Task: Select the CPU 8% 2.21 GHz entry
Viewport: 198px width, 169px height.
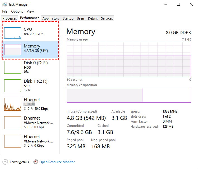Action: coord(30,33)
